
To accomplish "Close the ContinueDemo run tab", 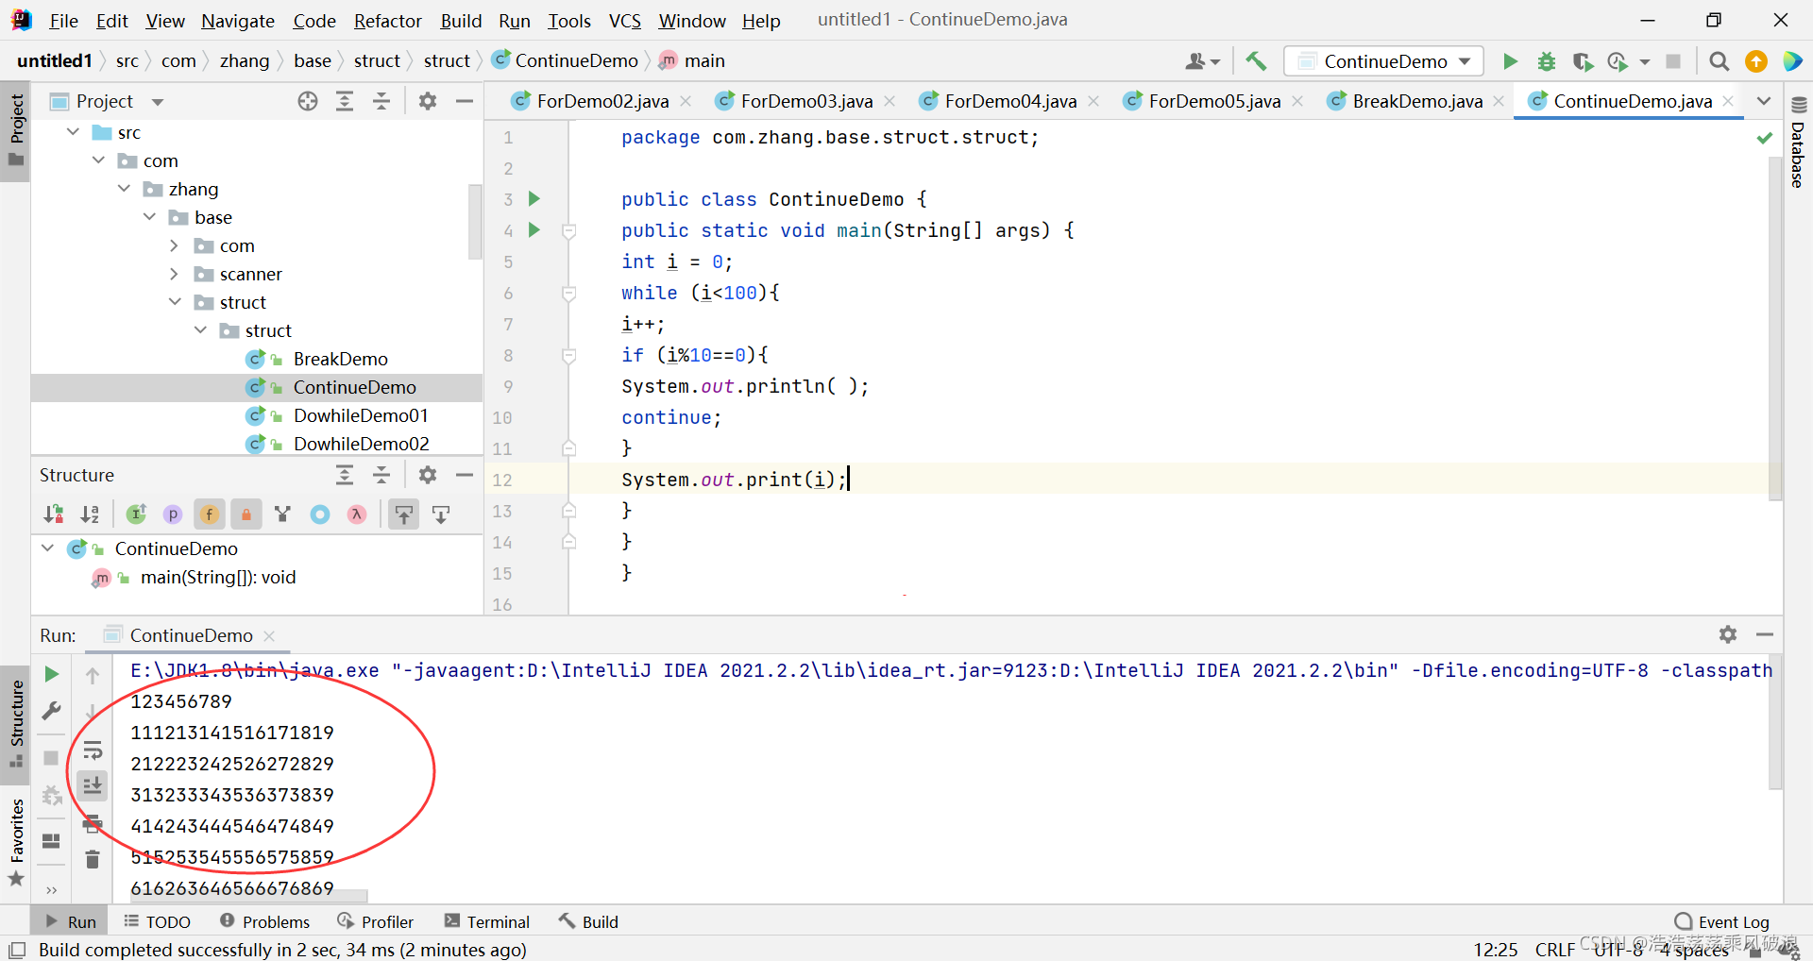I will [270, 635].
